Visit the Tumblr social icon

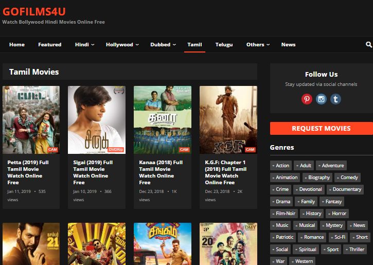point(335,99)
